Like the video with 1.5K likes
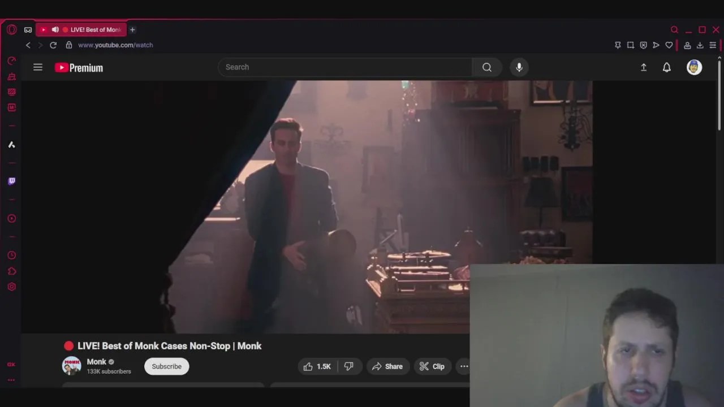 317,366
